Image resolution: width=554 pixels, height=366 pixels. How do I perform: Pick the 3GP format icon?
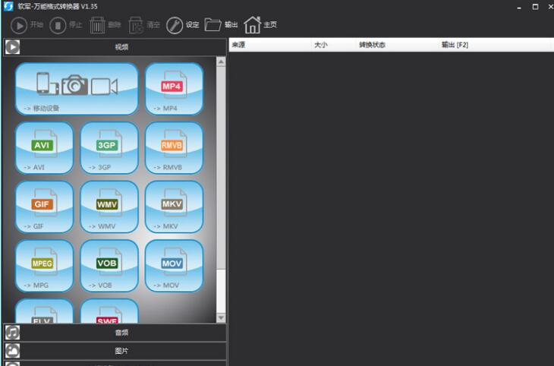click(x=109, y=147)
